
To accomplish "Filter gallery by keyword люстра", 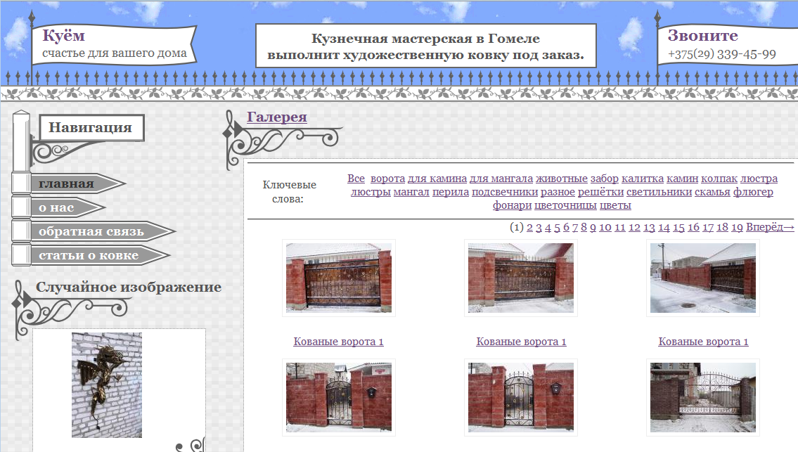I will 759,179.
